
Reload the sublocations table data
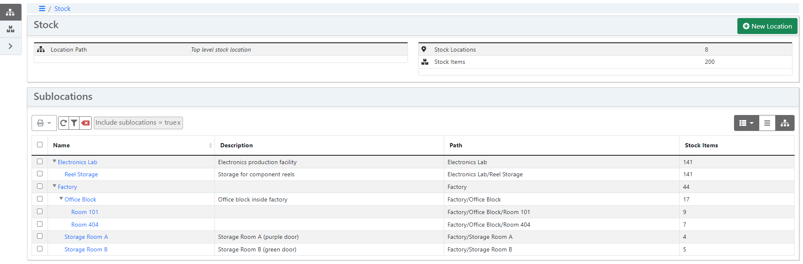[x=64, y=123]
